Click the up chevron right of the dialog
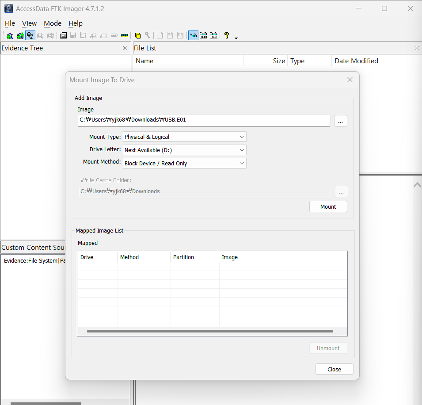Screen dimensions: 422x405 click(x=417, y=185)
